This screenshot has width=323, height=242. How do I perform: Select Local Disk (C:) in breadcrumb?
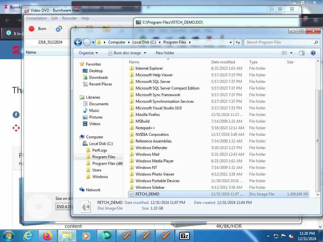pos(144,42)
